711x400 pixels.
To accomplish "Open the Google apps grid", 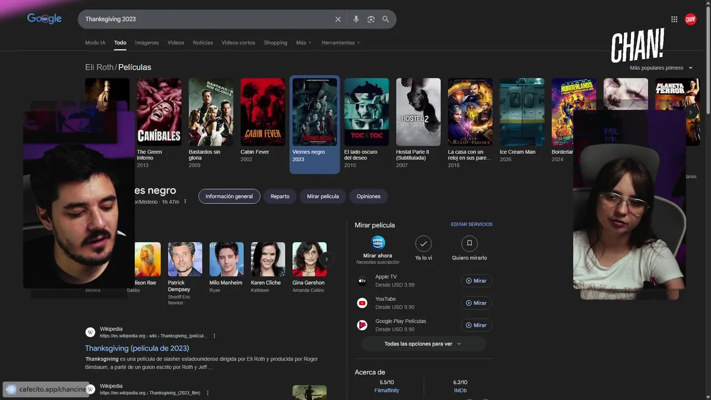I will (x=674, y=19).
